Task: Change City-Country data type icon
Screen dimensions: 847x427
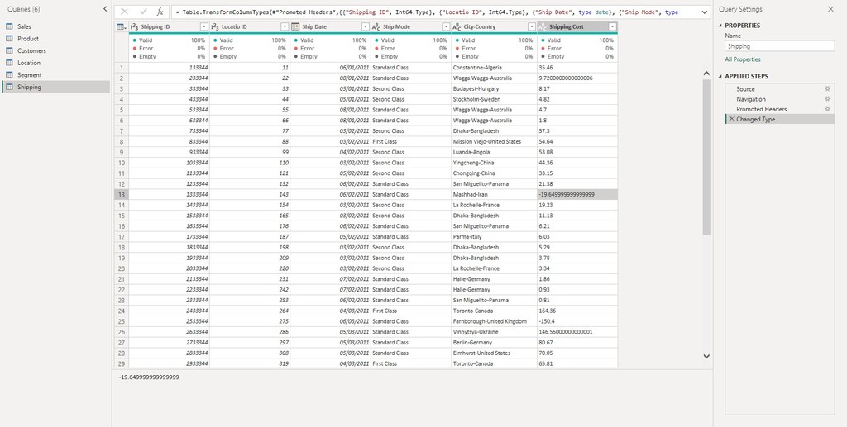Action: (x=457, y=27)
